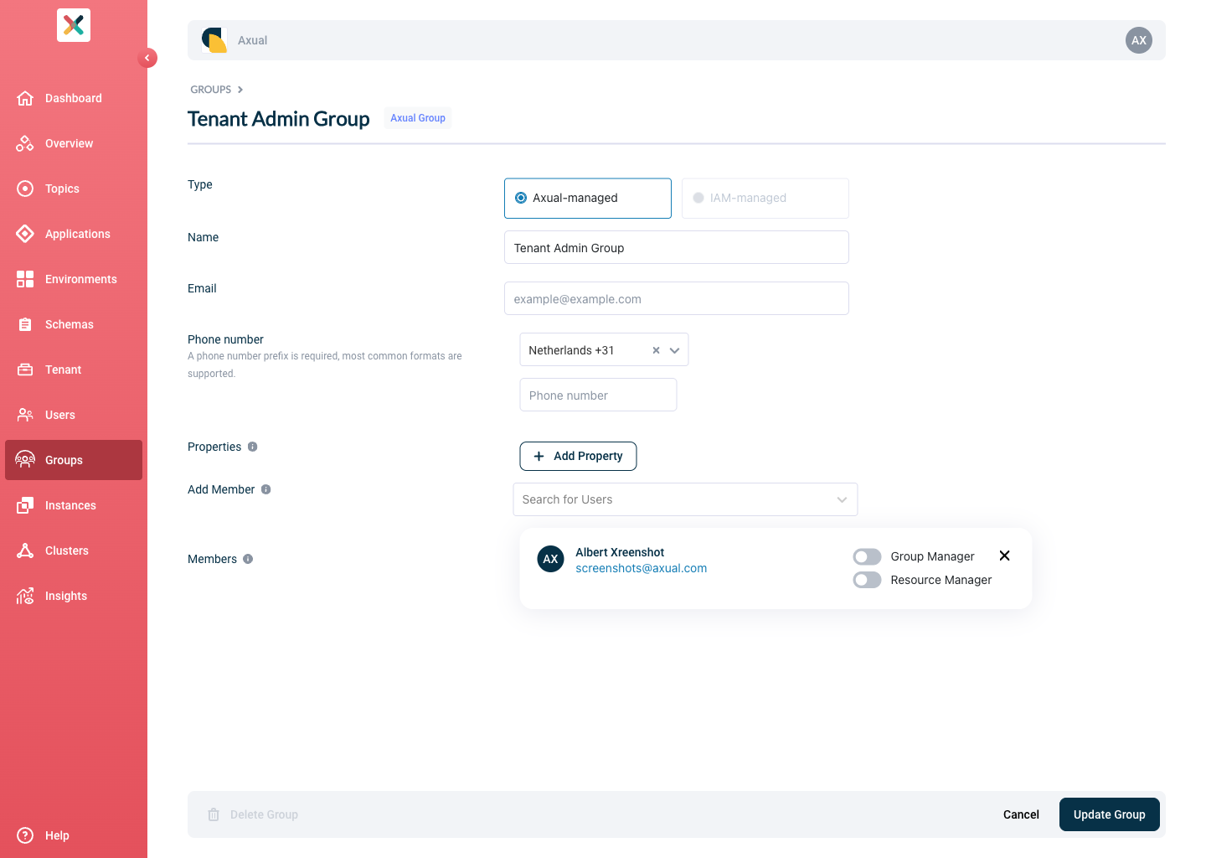Select the IAM-managed radio option
This screenshot has height=858, width=1206.
pos(765,199)
